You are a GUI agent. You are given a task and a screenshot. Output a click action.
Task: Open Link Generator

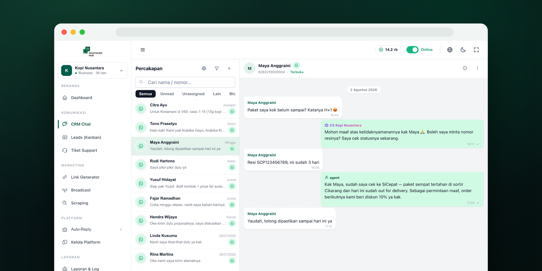tap(93, 177)
